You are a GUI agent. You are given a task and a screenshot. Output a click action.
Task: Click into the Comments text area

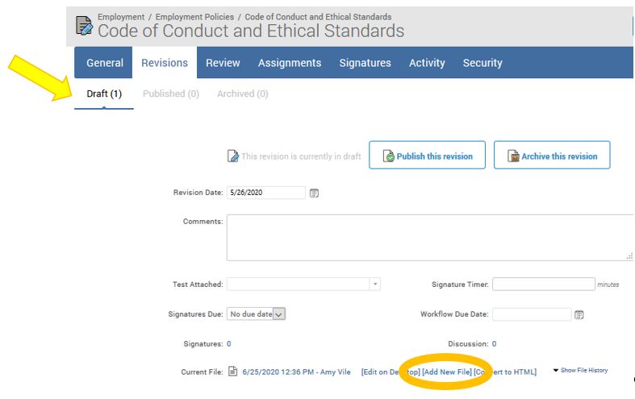[x=430, y=238]
